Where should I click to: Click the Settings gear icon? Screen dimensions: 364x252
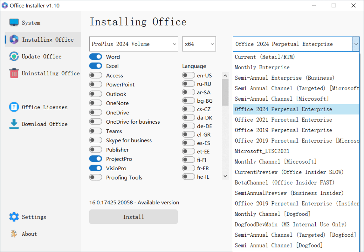pos(14,217)
